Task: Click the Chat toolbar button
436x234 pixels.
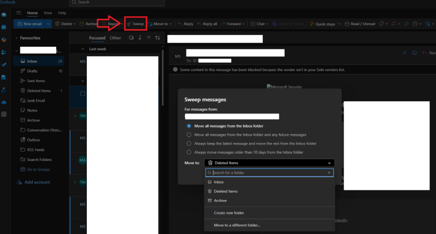Action: (258, 24)
